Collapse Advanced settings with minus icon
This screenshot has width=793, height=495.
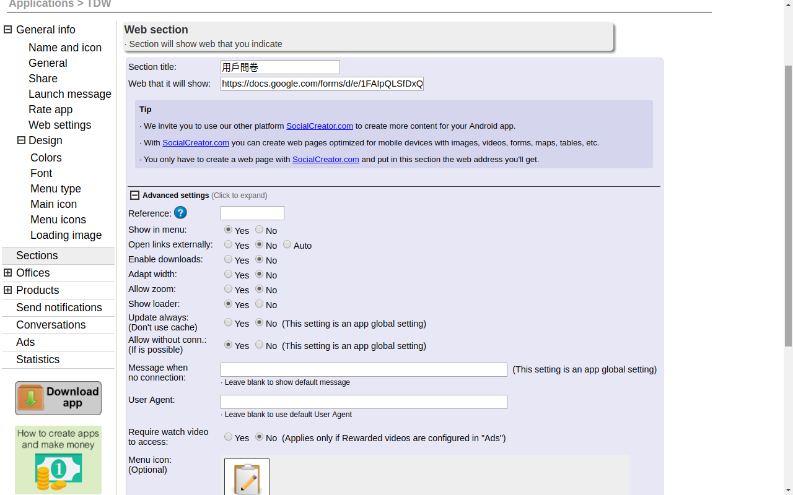134,196
